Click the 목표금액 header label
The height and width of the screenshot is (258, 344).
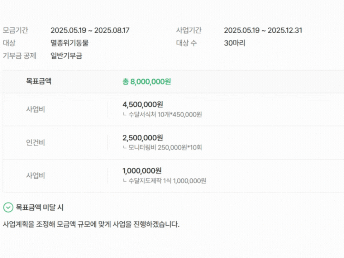(39, 81)
